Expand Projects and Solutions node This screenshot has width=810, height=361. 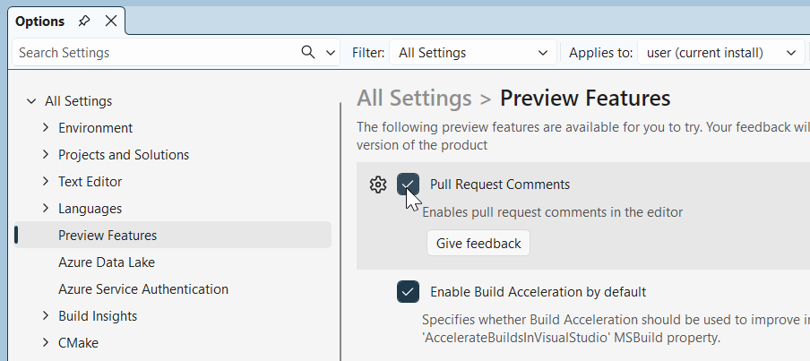(46, 155)
